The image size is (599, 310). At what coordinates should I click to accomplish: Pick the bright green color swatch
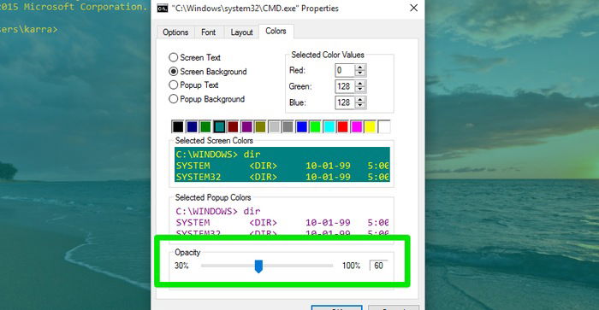click(x=316, y=126)
